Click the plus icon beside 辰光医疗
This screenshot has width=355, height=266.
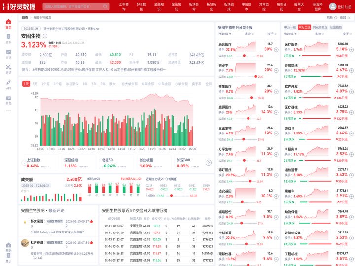[276, 50]
